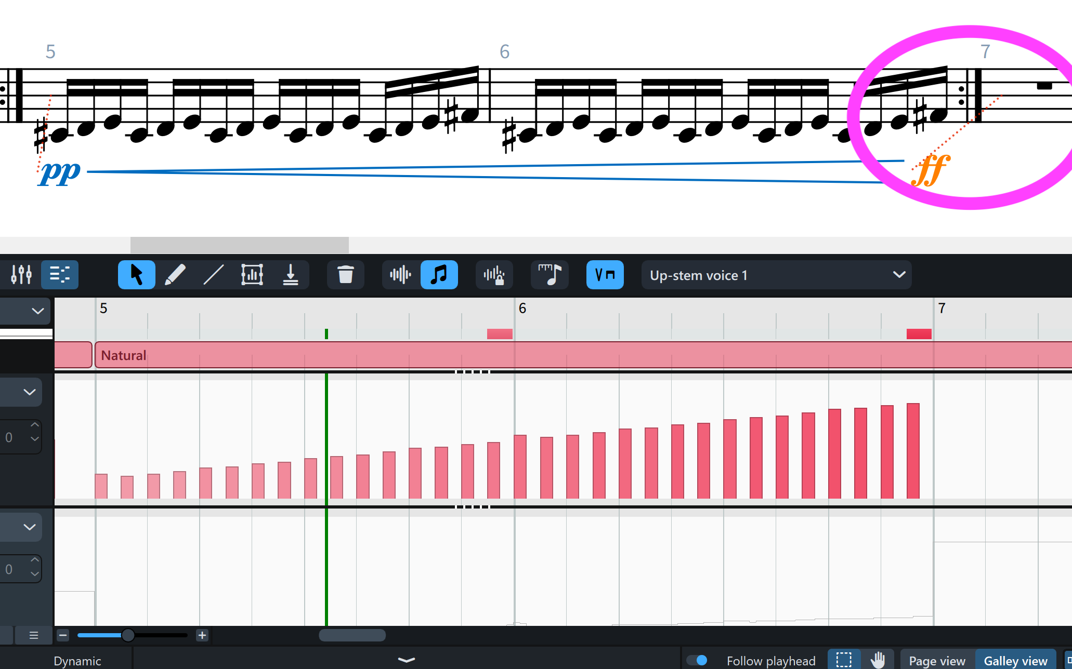Select the line tool
The image size is (1072, 669).
point(213,274)
